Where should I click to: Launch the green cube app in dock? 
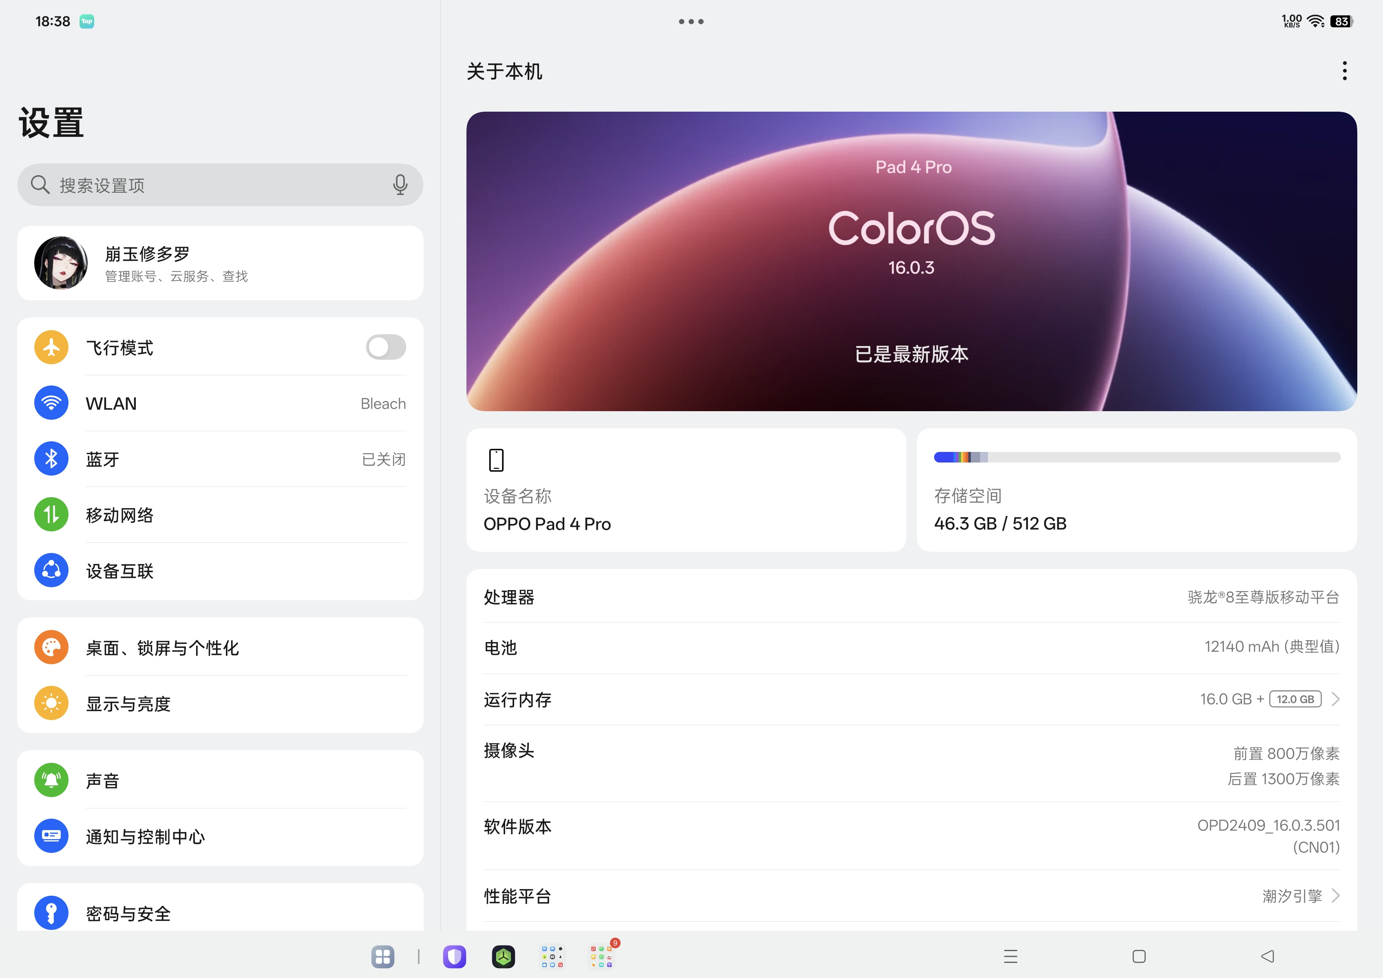503,956
